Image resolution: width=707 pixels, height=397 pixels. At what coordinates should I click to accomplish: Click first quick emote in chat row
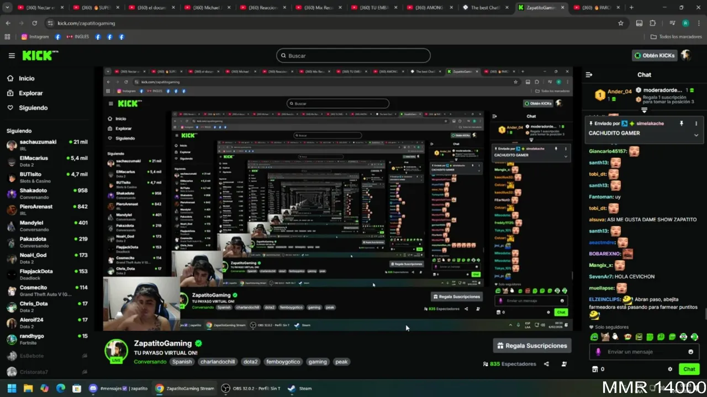point(594,337)
